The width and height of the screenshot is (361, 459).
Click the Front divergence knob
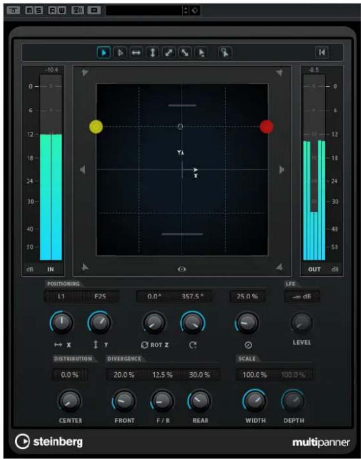(124, 401)
